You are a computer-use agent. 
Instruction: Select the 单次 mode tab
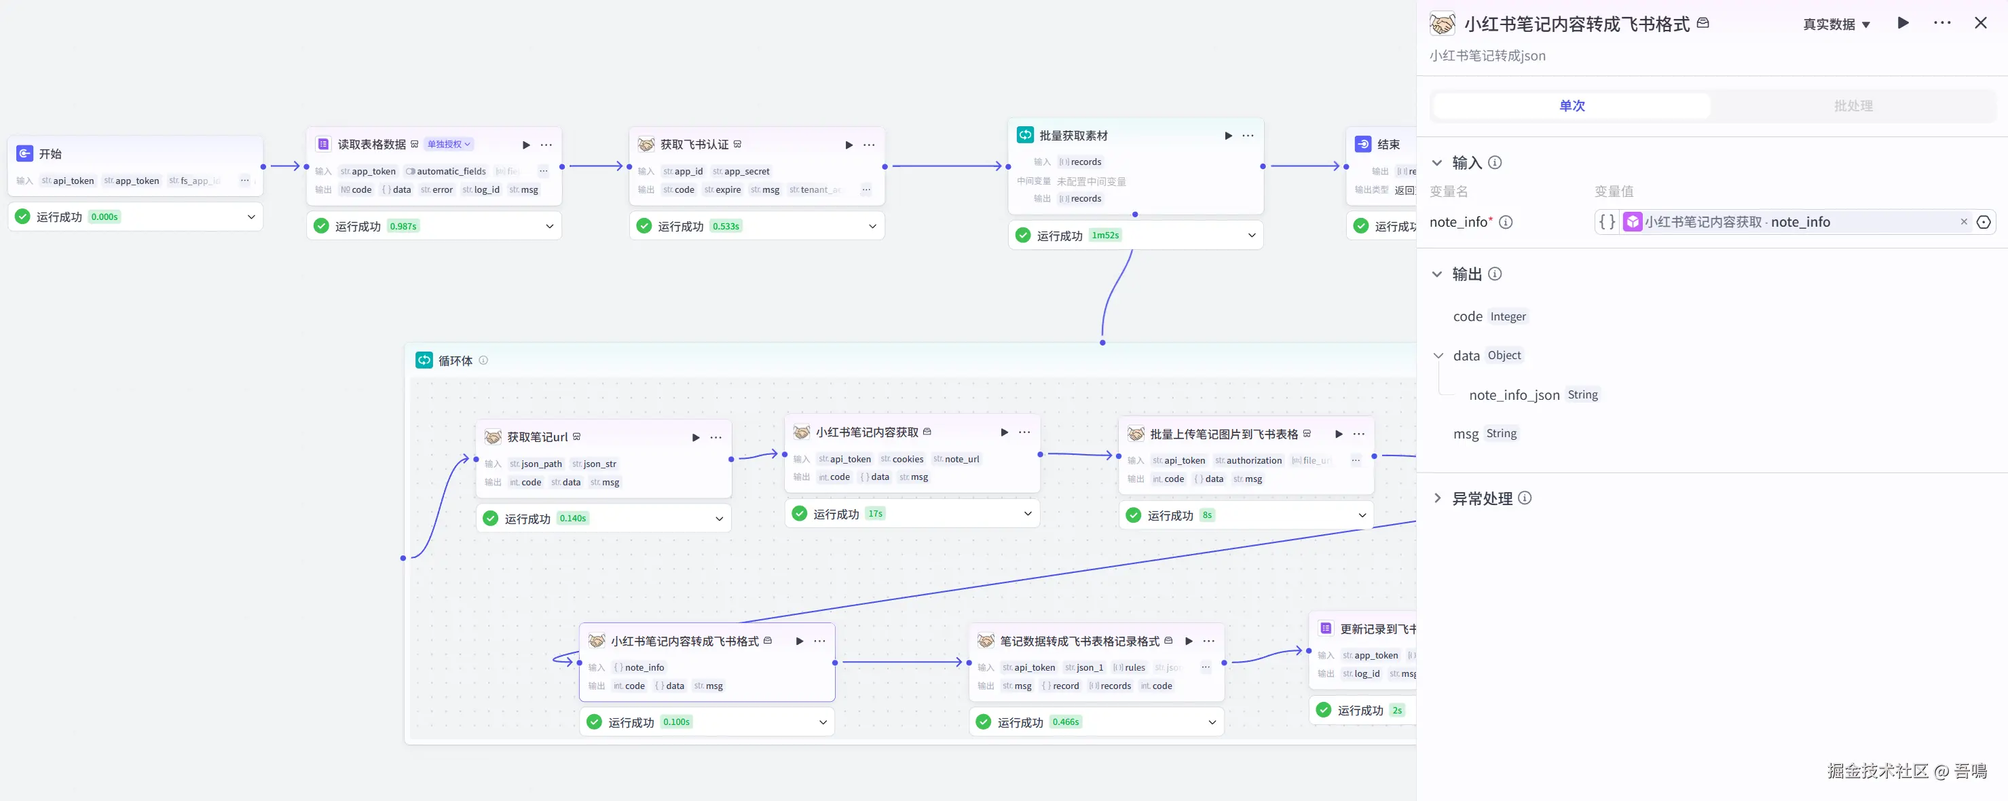pos(1572,106)
